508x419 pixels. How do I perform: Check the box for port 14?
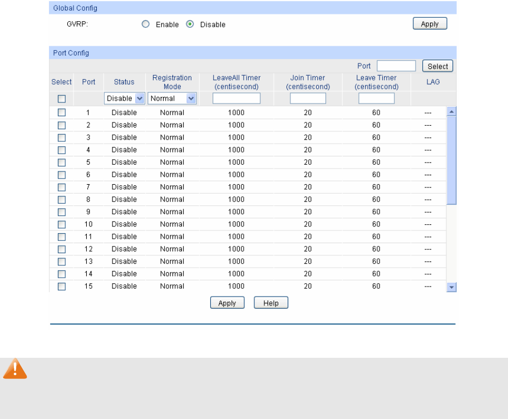[62, 274]
